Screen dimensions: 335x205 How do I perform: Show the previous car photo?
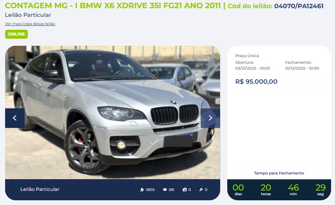click(15, 118)
